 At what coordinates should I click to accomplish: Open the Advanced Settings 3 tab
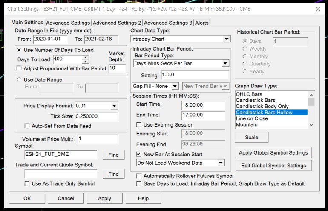(x=168, y=23)
